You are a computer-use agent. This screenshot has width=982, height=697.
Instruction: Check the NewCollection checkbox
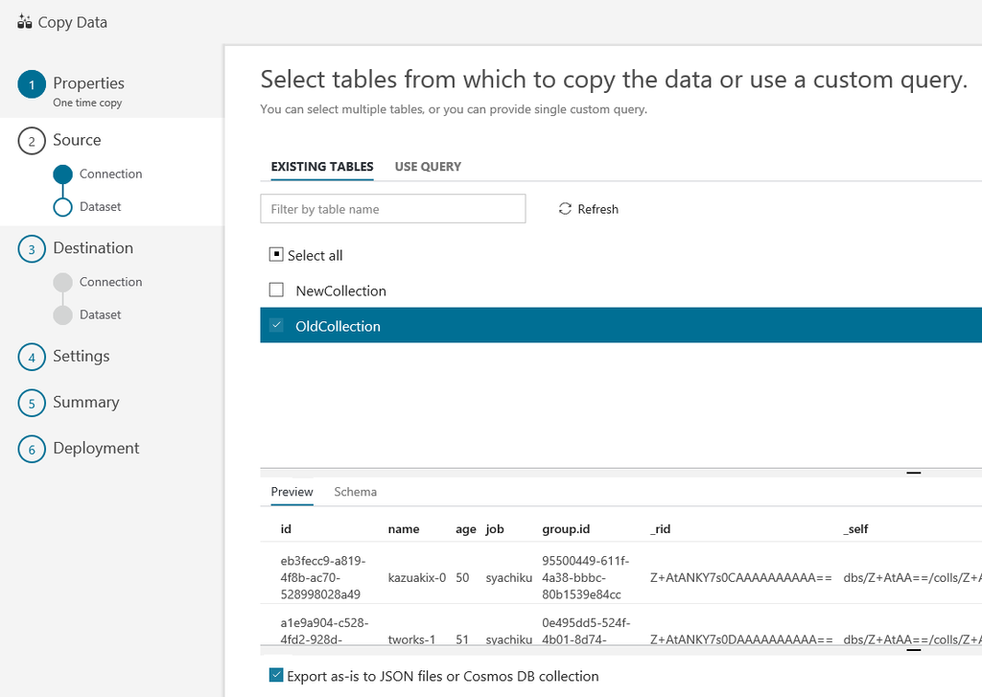pos(276,290)
